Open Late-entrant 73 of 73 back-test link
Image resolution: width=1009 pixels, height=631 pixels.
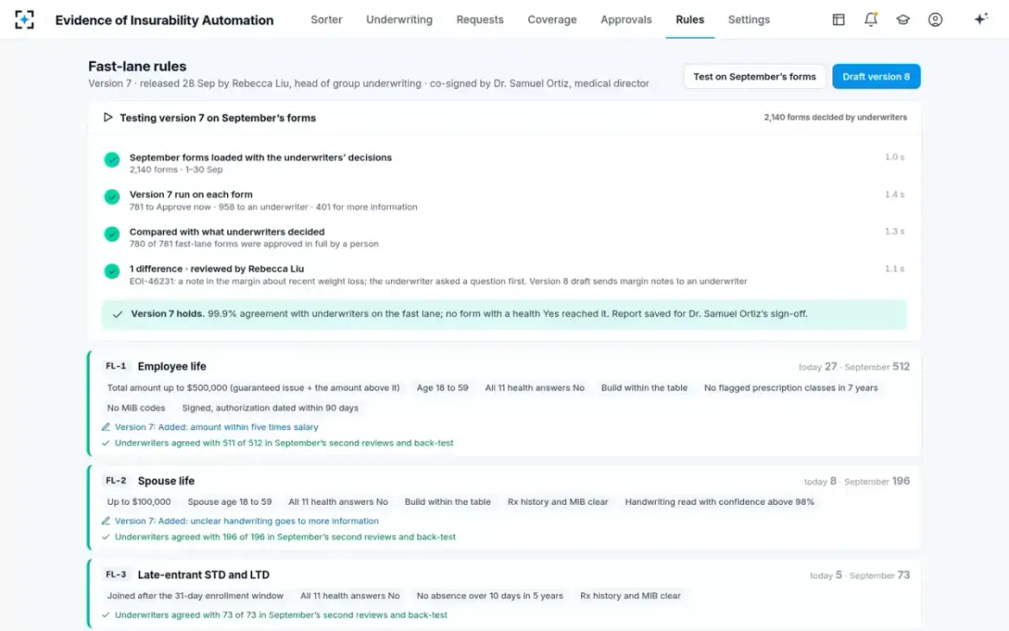pyautogui.click(x=282, y=616)
